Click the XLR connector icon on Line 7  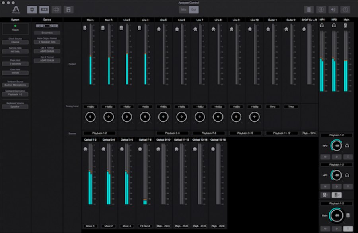195,29
